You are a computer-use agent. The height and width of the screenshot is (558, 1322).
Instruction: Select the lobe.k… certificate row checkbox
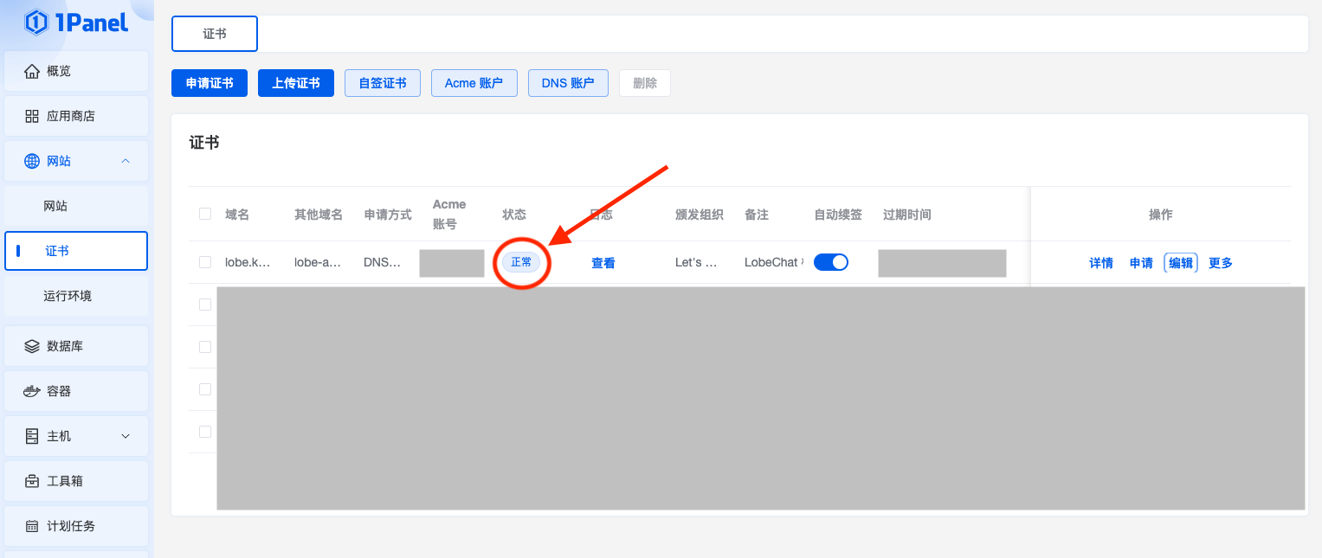pyautogui.click(x=205, y=262)
